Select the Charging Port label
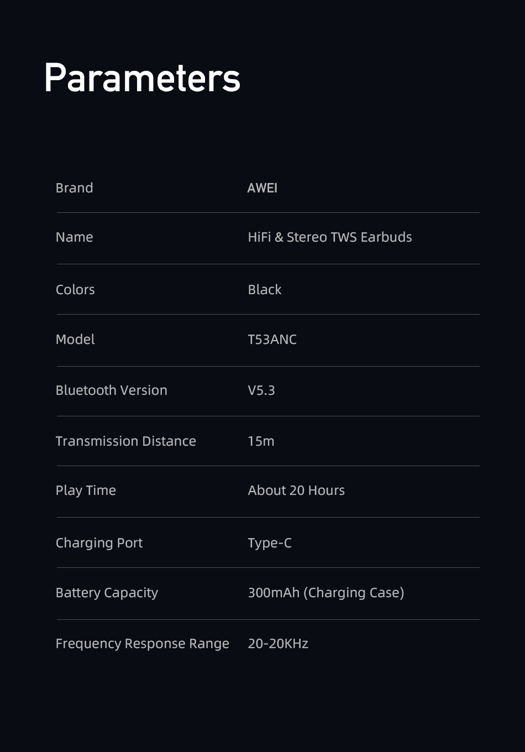 [x=99, y=543]
